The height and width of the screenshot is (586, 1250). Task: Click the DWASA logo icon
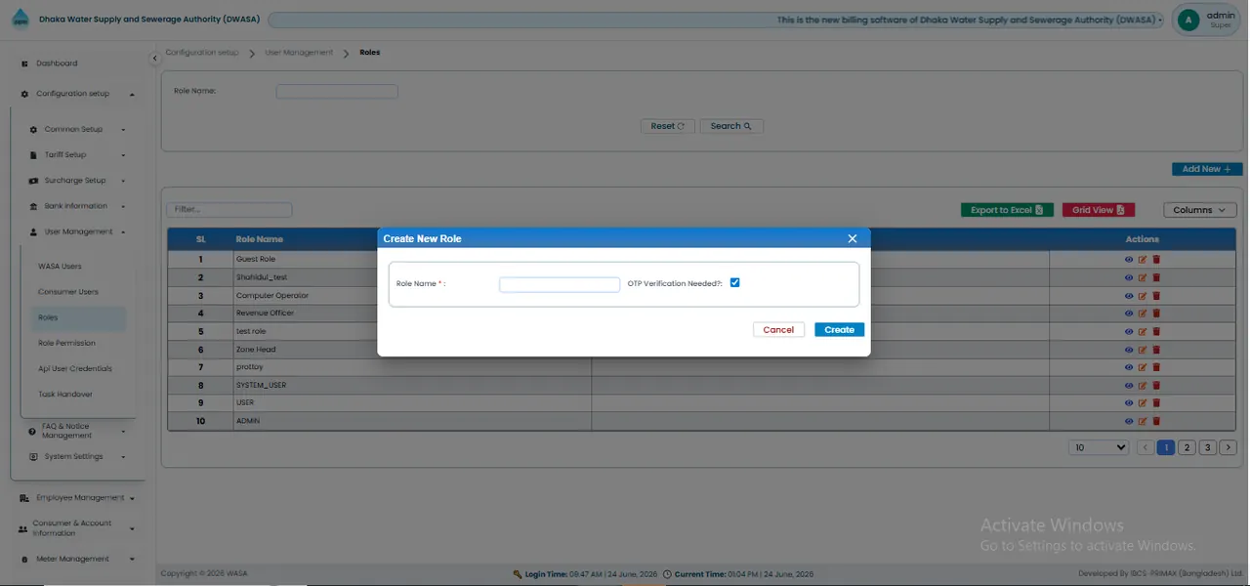click(x=21, y=20)
